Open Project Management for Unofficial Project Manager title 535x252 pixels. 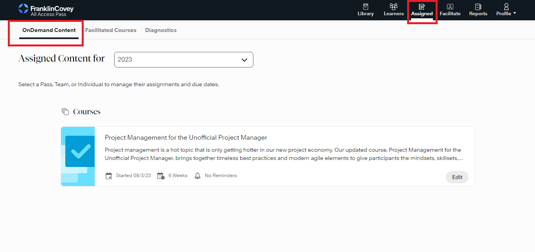[186, 137]
